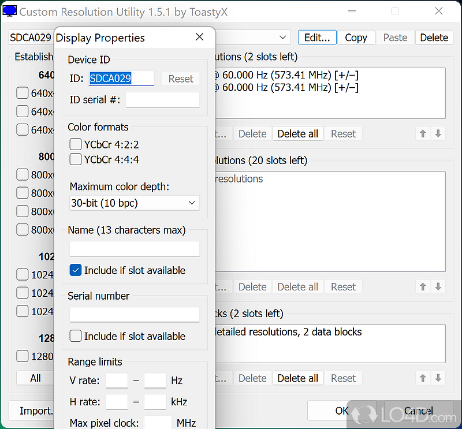Open Maximum color depth dropdown
Screen dimensions: 462x429
tap(135, 203)
